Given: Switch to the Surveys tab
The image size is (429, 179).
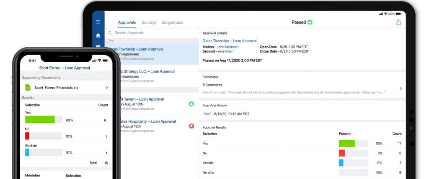Looking at the screenshot, I should [x=149, y=22].
